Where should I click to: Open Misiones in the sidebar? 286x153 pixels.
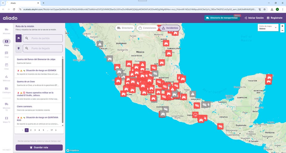point(7,31)
